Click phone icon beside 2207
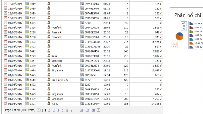The width and height of the screenshot is (203, 114). point(82,84)
